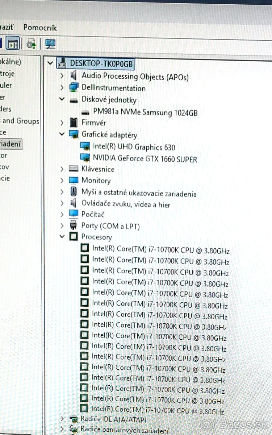Expand the Firmvér node
This screenshot has height=435, width=272.
tap(62, 123)
